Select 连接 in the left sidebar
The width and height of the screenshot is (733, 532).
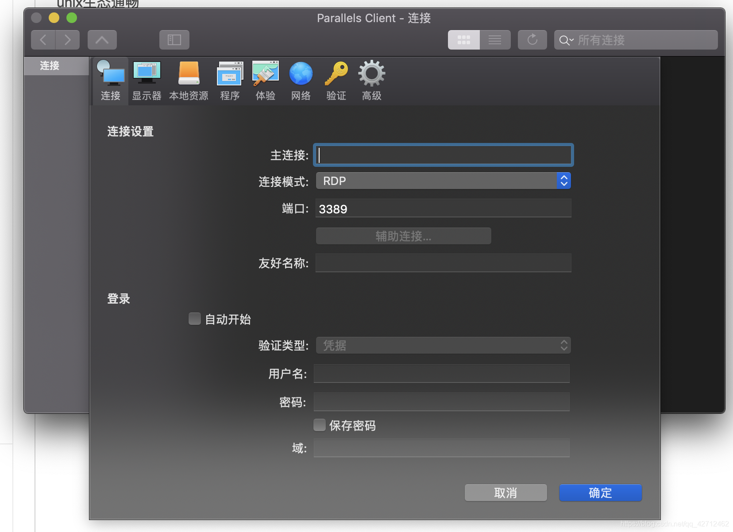[x=57, y=66]
